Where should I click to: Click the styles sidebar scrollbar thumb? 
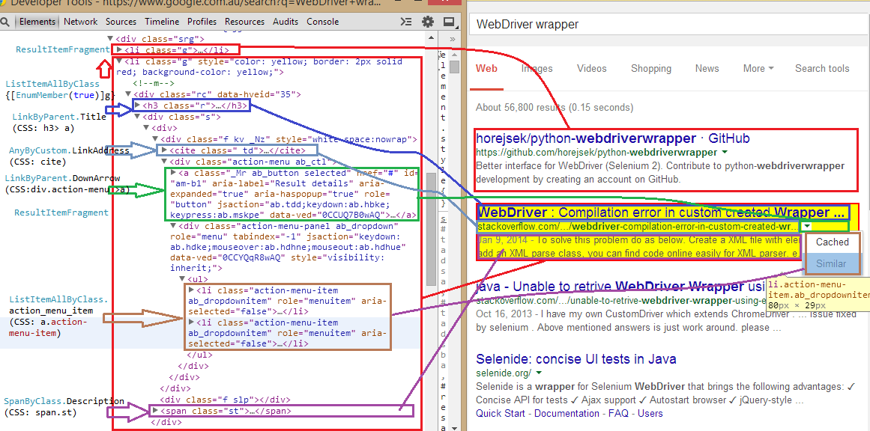tap(454, 67)
